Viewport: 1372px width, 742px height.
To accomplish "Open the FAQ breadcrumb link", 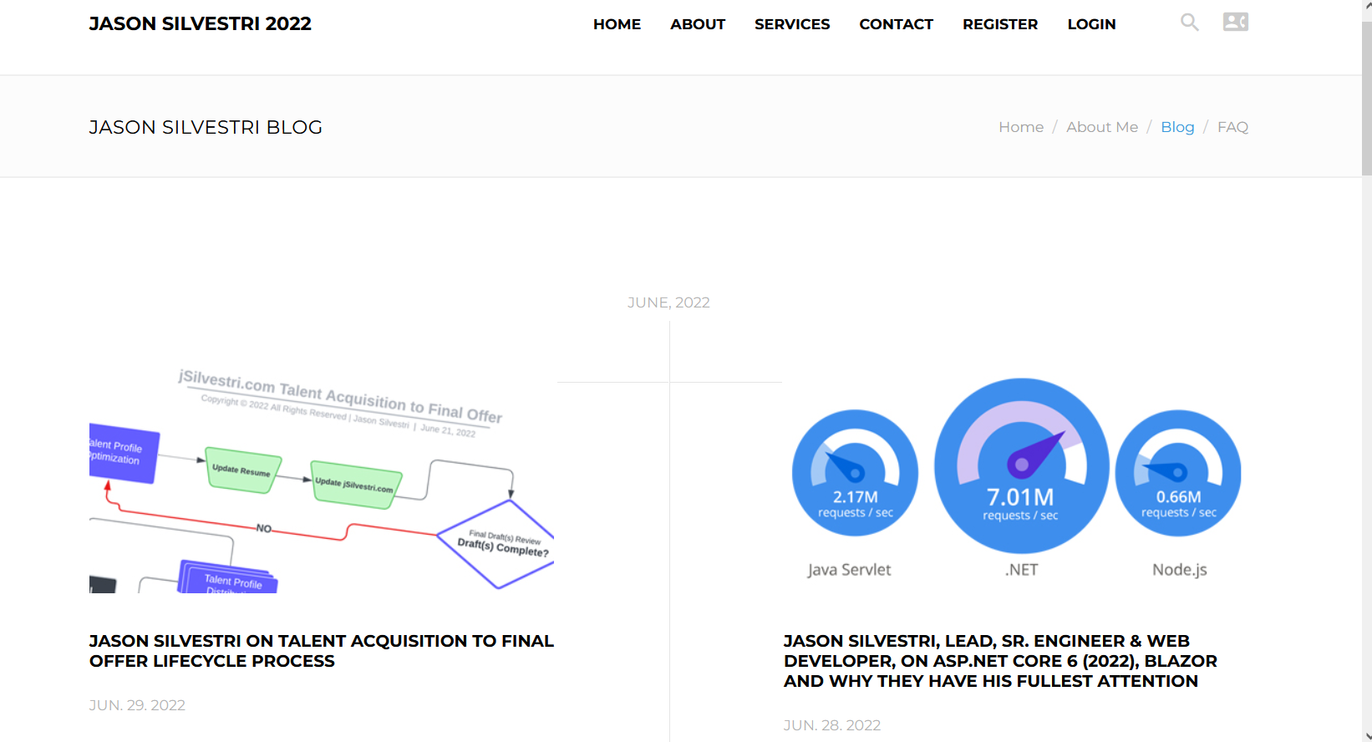I will coord(1232,127).
